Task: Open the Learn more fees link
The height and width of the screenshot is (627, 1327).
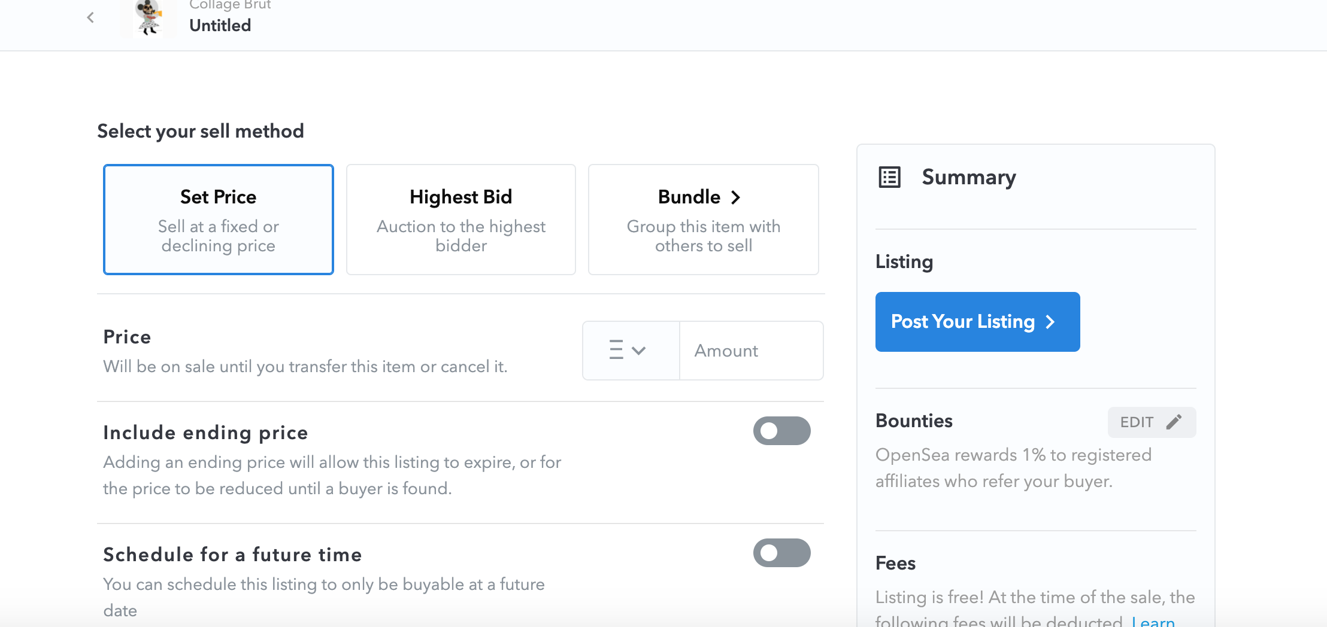Action: click(x=1153, y=621)
